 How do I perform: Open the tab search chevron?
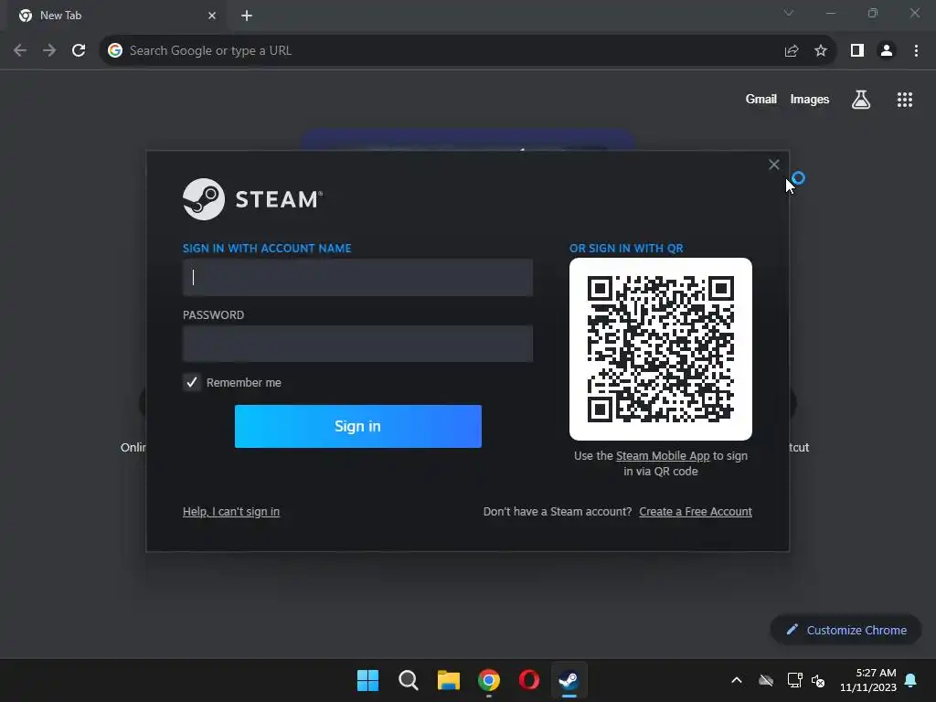click(x=789, y=13)
